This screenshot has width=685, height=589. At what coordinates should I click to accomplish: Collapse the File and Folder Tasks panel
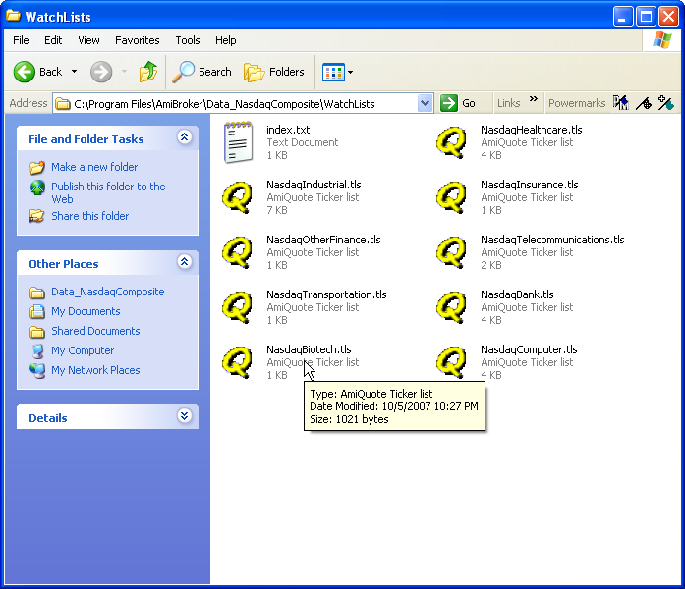pyautogui.click(x=184, y=138)
